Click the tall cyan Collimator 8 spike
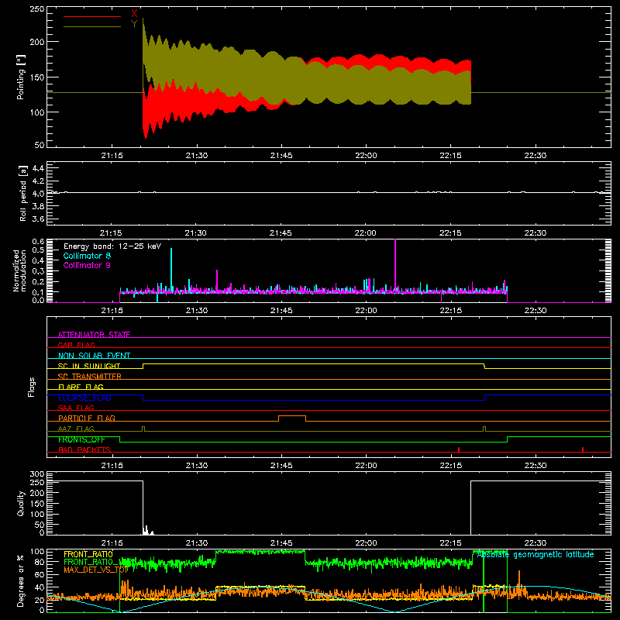The width and height of the screenshot is (620, 620). tap(171, 269)
